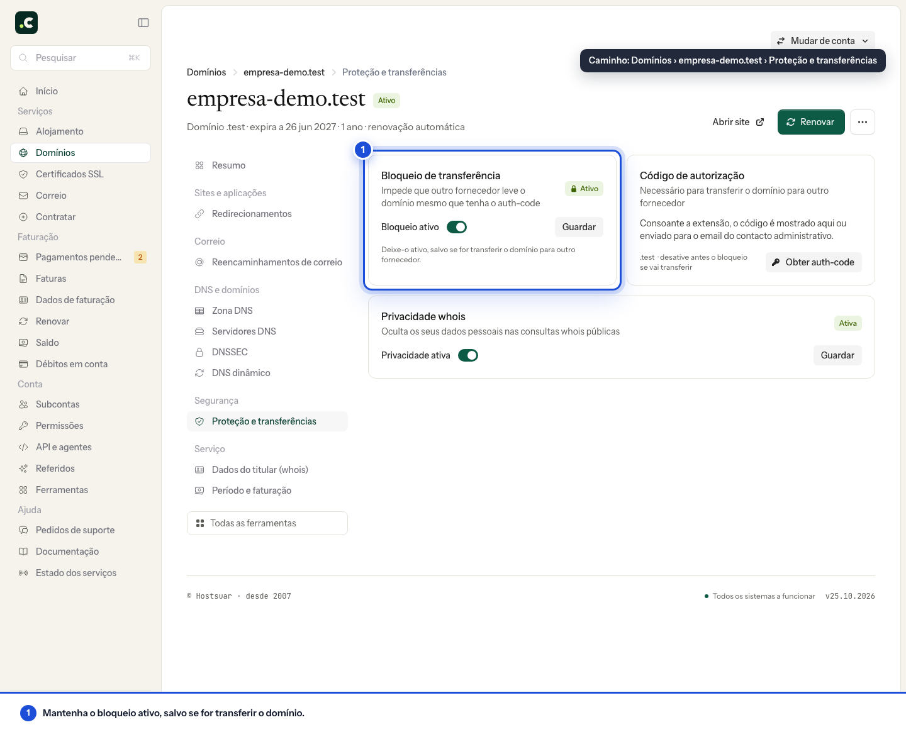Click Todos os sistemas a funcionar status
The height and width of the screenshot is (732, 906).
759,596
